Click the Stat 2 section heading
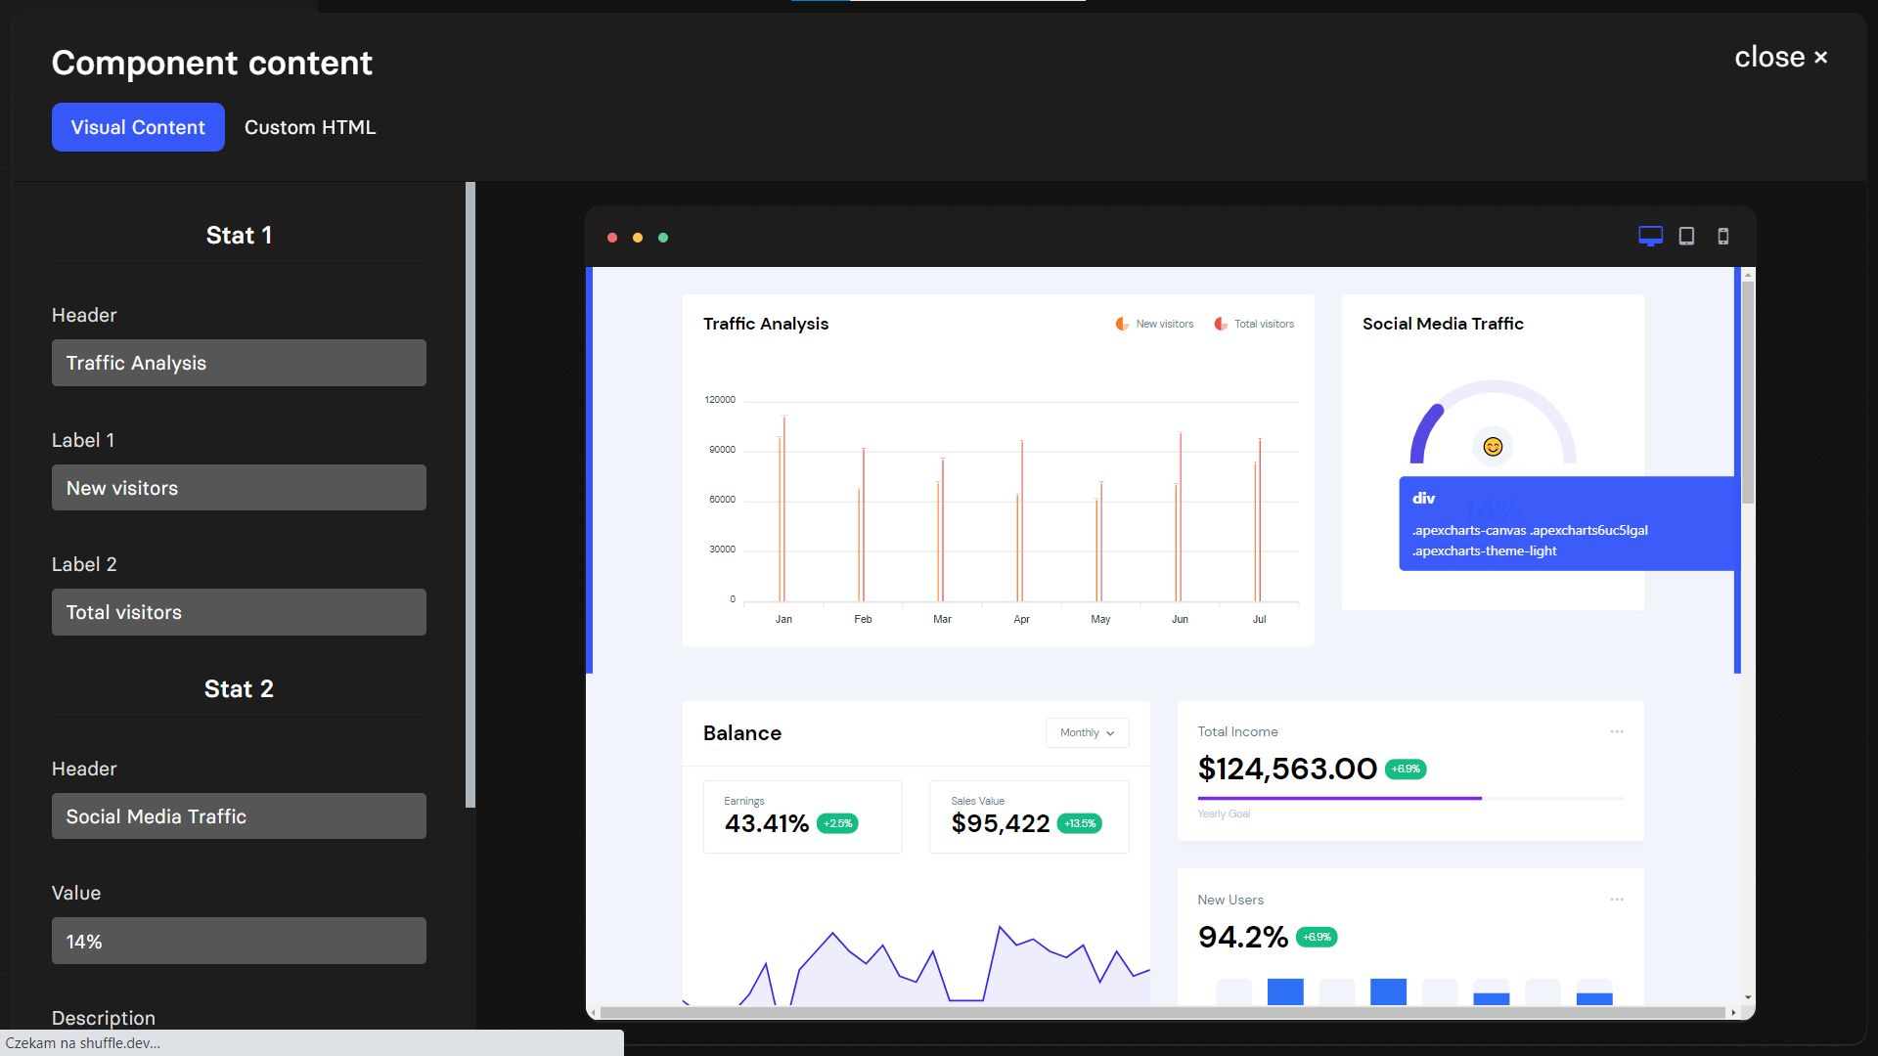The width and height of the screenshot is (1878, 1056). tap(239, 689)
